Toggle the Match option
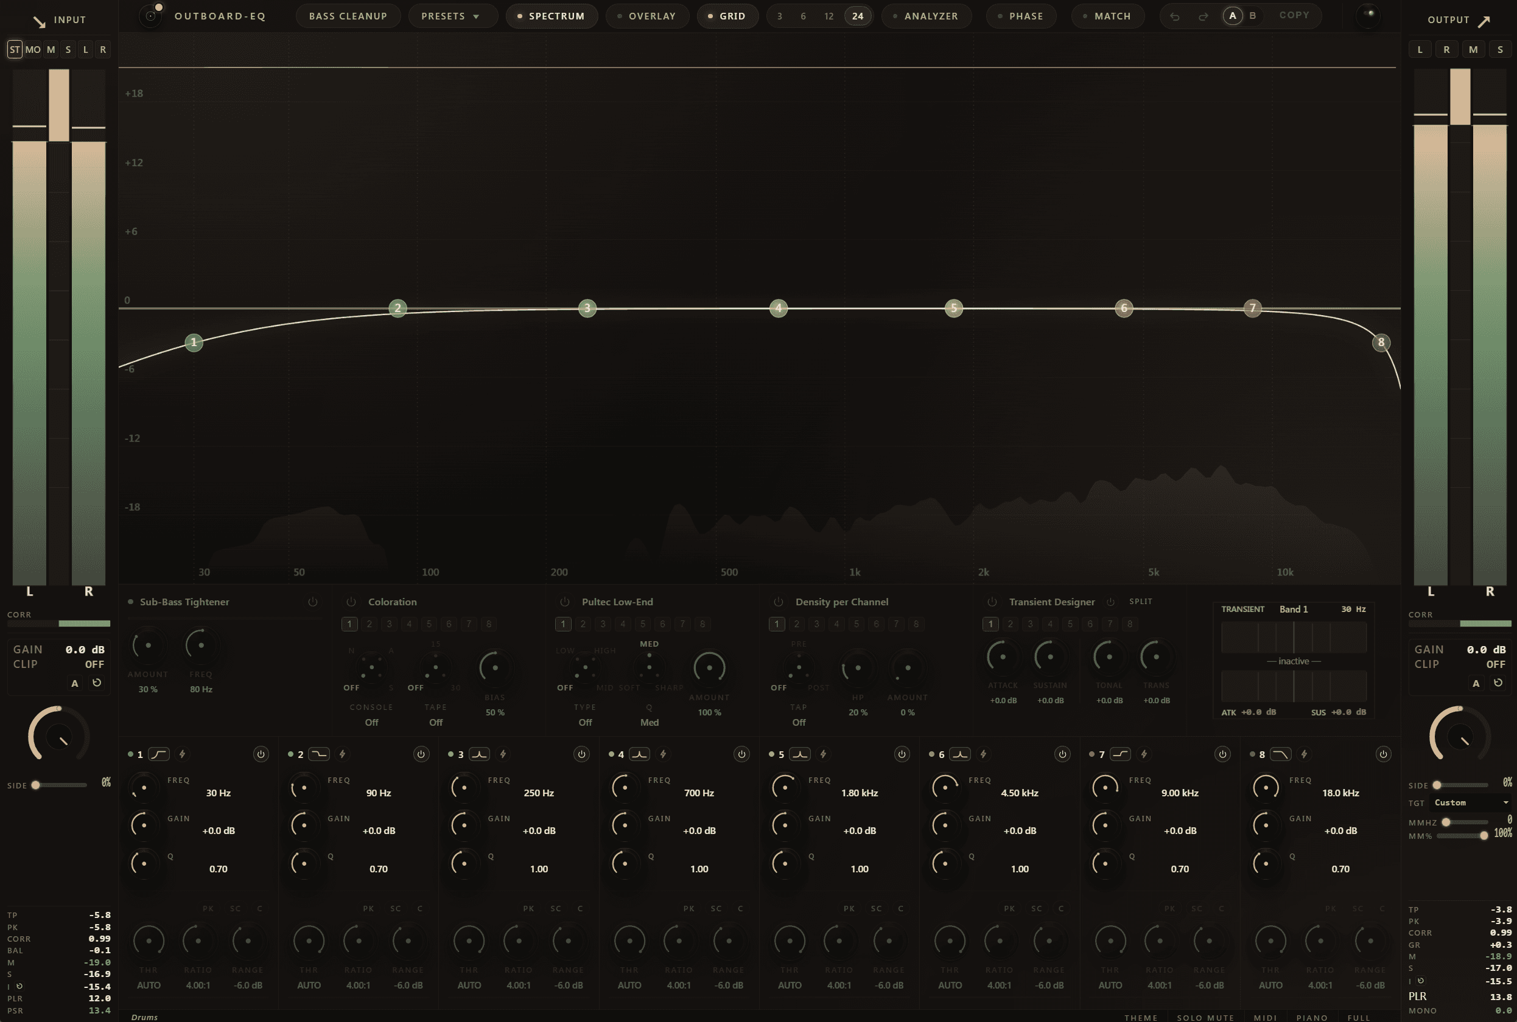This screenshot has width=1517, height=1022. tap(1107, 16)
